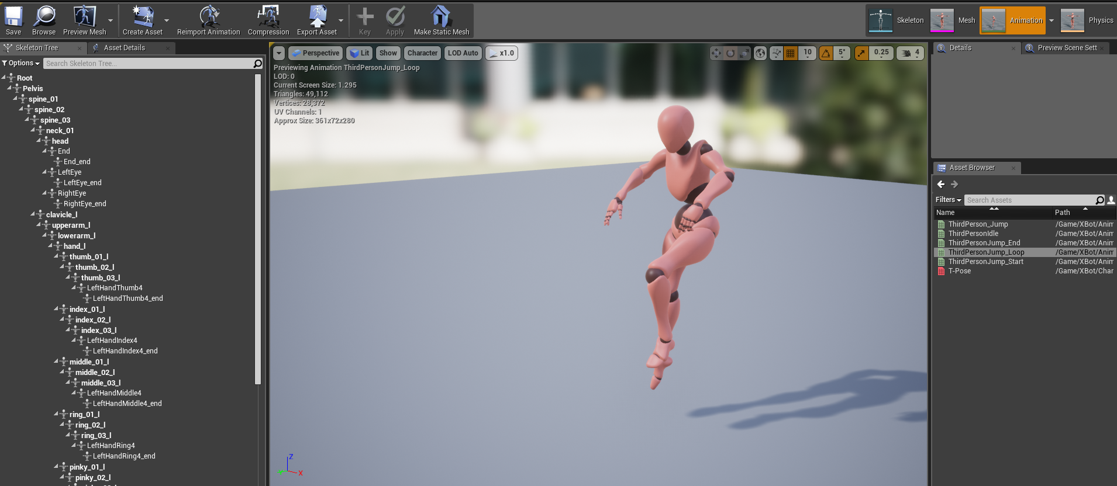The width and height of the screenshot is (1117, 486).
Task: Toggle scale snapping
Action: click(861, 53)
